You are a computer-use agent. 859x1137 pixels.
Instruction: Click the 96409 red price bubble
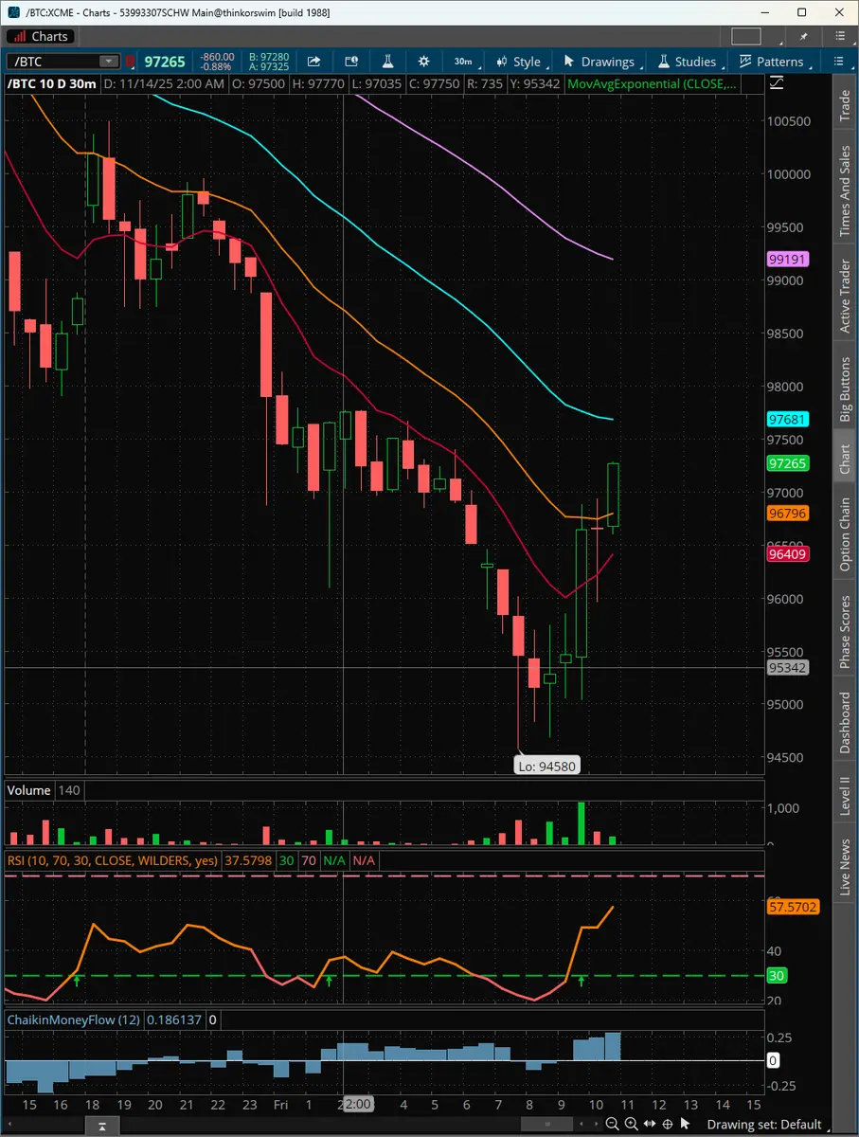786,554
